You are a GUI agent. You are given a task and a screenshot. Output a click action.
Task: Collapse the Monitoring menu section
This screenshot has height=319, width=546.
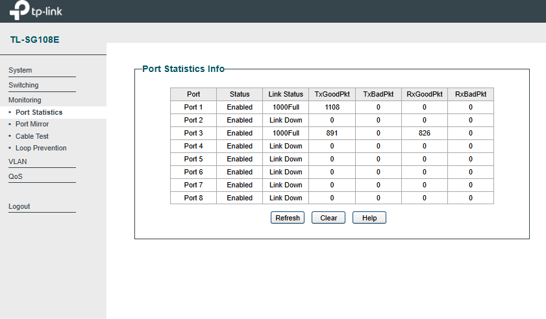[25, 100]
